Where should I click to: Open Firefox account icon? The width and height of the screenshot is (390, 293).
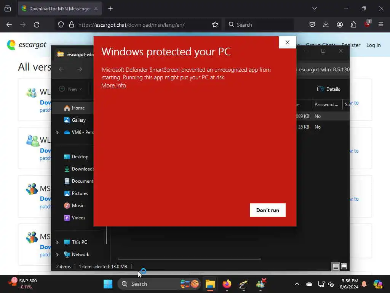[x=340, y=25]
